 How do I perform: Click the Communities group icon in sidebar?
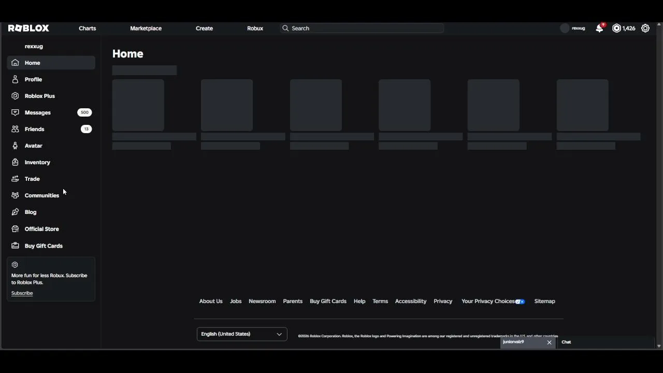pyautogui.click(x=15, y=195)
